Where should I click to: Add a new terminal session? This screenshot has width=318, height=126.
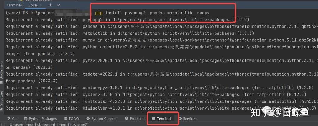[x=50, y=5]
